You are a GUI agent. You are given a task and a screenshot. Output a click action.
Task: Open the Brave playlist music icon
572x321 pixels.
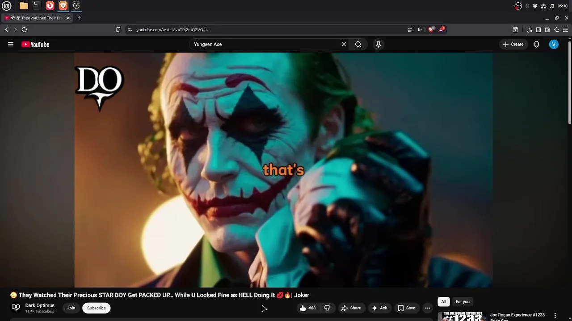[x=530, y=30]
